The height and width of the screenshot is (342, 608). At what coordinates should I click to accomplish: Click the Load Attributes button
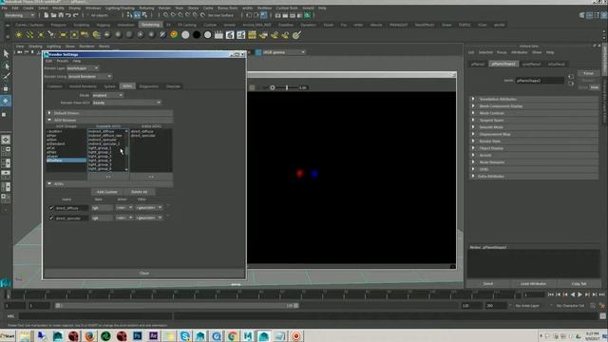(x=533, y=284)
